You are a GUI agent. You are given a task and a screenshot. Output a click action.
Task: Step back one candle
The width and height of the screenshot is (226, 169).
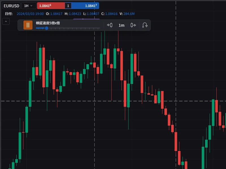coord(110,25)
